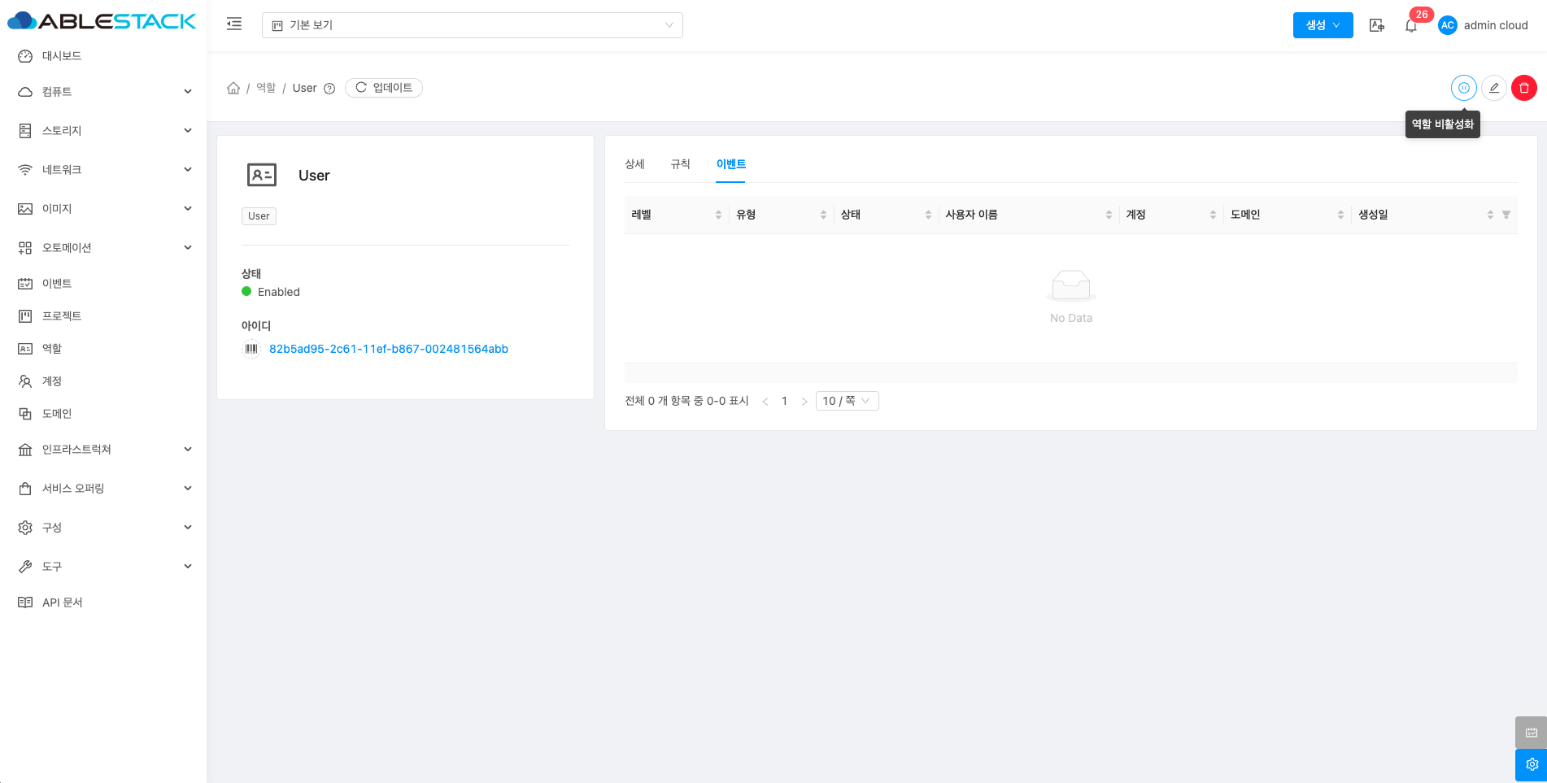This screenshot has height=783, width=1547.
Task: Toggle sort on the 레벨 column
Action: (717, 215)
